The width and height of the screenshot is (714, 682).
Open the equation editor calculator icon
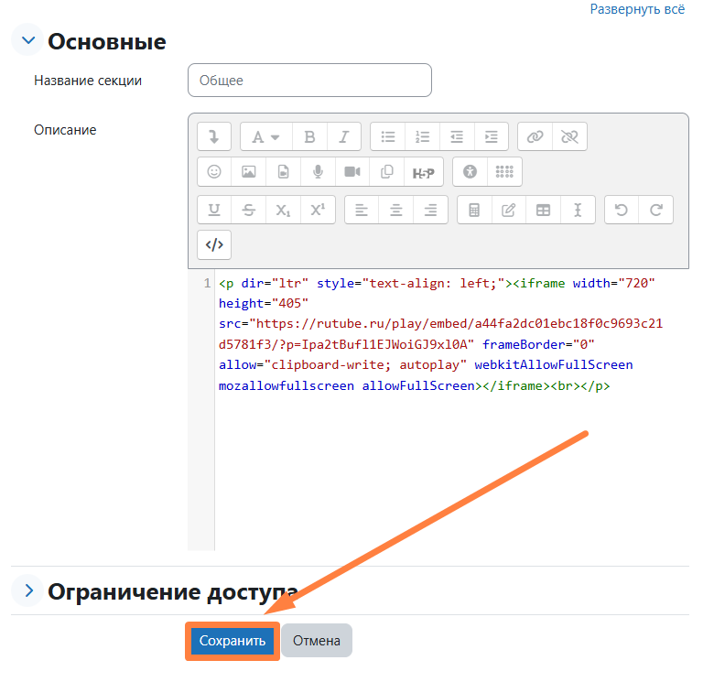pyautogui.click(x=474, y=210)
